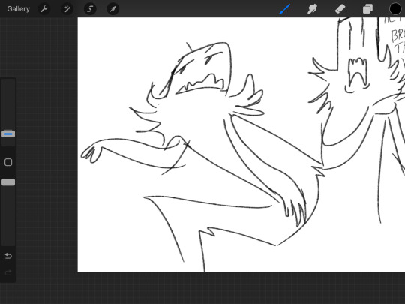Open the Actions wrench menu
The width and height of the screenshot is (405, 304).
coord(44,9)
